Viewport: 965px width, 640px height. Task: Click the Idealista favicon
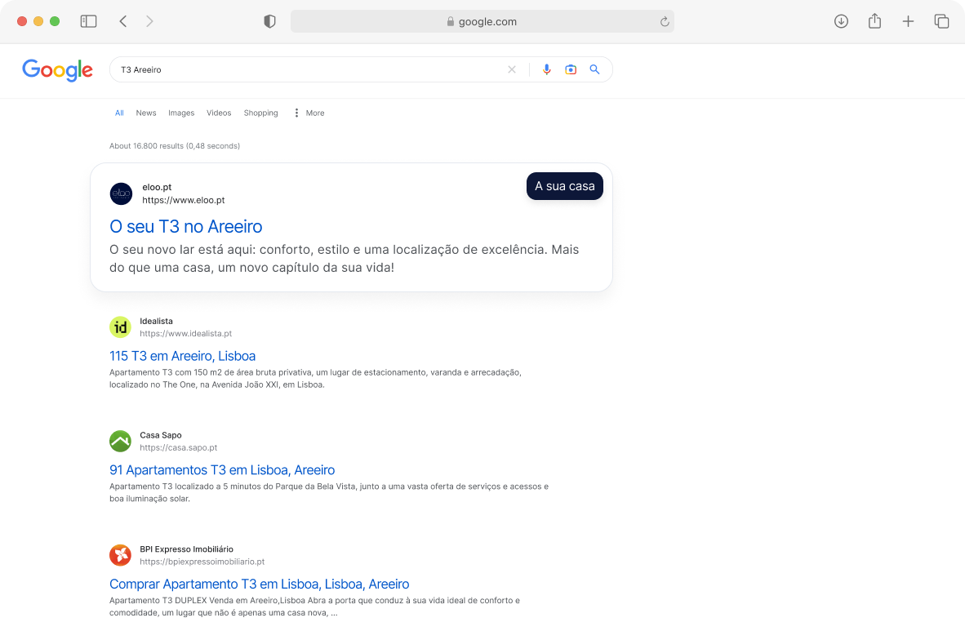pyautogui.click(x=121, y=327)
